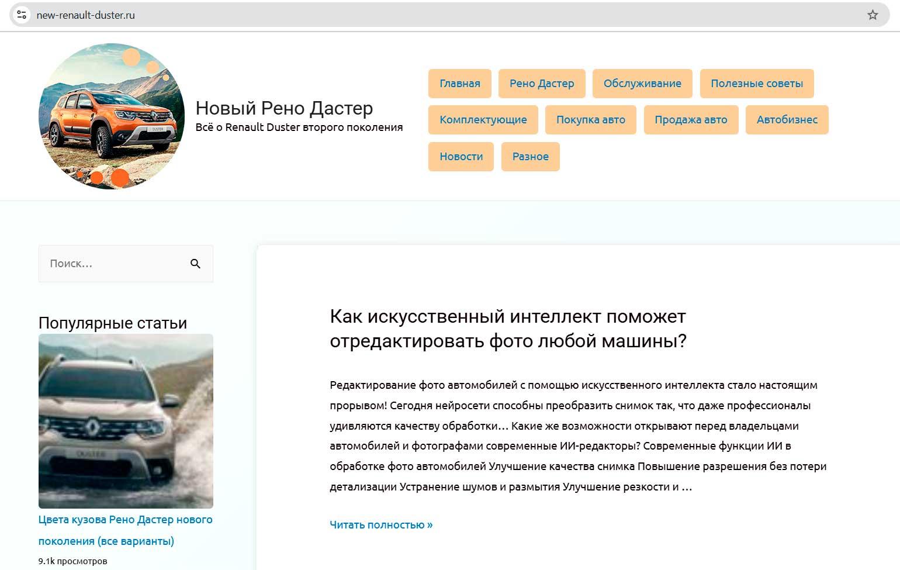Click the round Duster site logo
Image resolution: width=900 pixels, height=570 pixels.
pyautogui.click(x=112, y=116)
